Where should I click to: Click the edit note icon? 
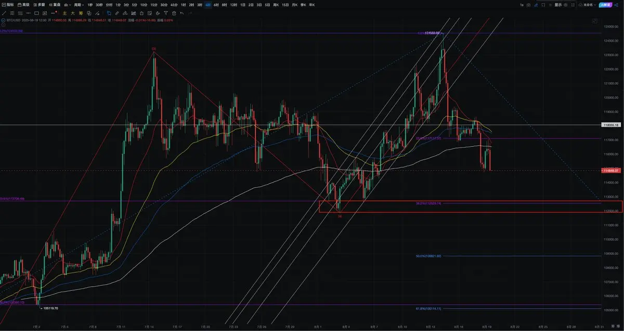click(x=149, y=13)
